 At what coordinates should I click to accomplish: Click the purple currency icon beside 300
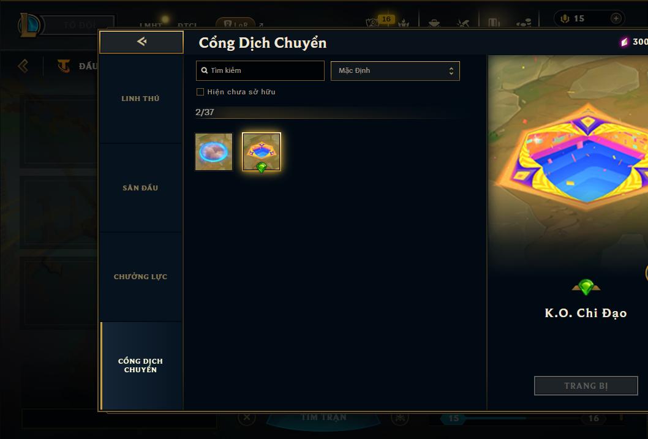coord(625,42)
